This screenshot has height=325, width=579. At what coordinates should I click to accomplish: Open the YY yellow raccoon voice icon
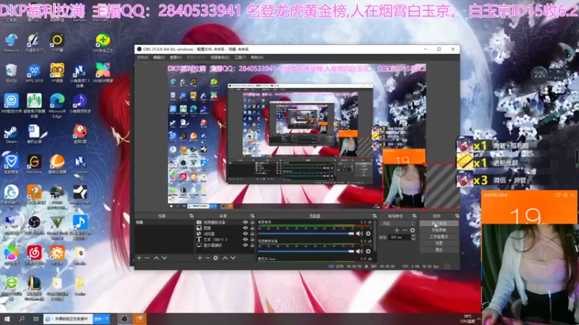click(57, 72)
